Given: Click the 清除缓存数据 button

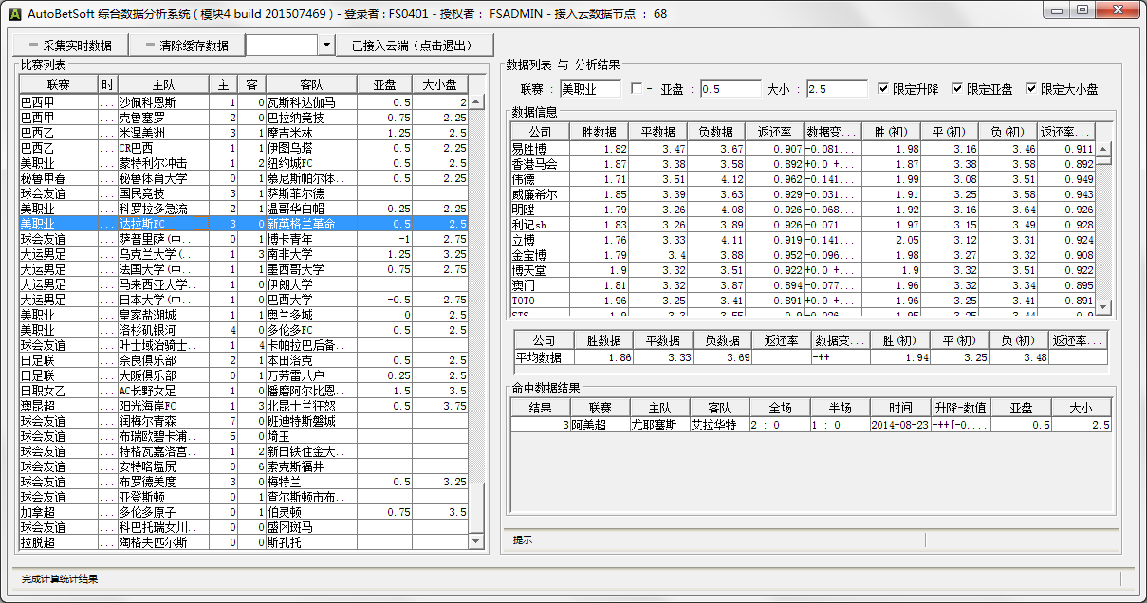Looking at the screenshot, I should [x=185, y=46].
